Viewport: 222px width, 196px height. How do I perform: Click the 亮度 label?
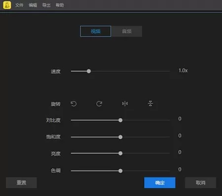(x=56, y=154)
